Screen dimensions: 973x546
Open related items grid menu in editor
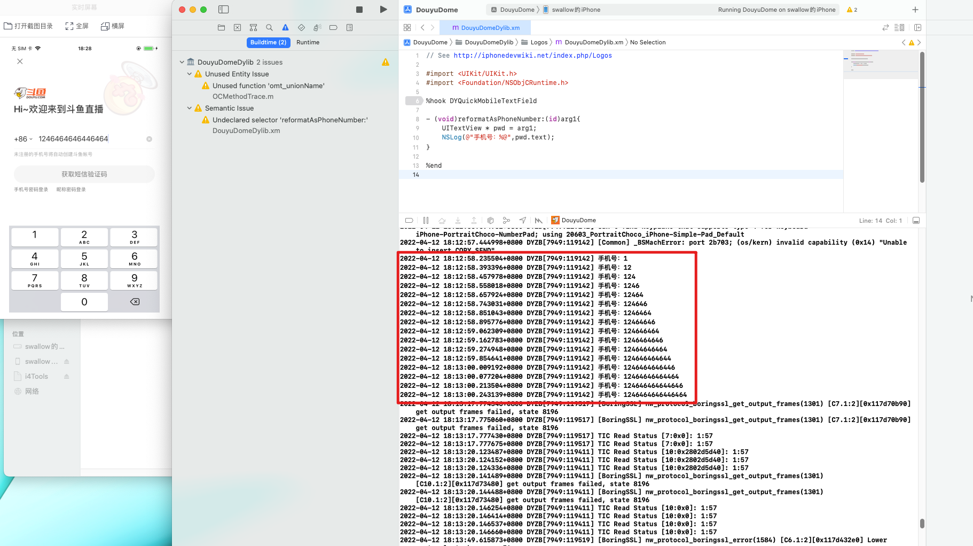click(407, 27)
